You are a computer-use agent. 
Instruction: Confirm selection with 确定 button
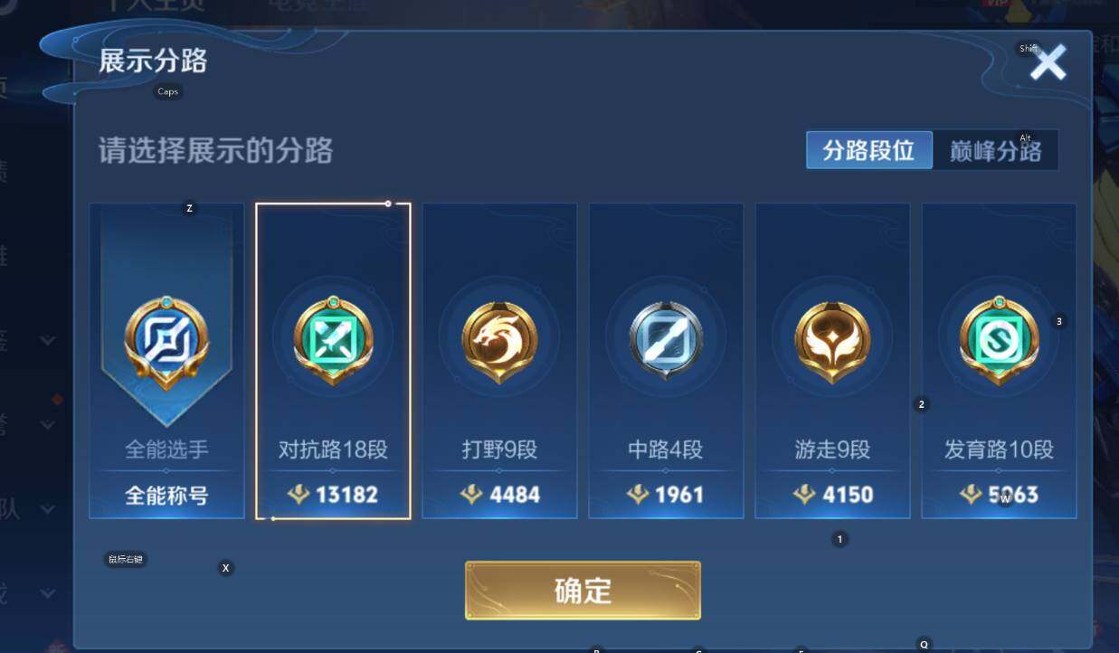583,591
